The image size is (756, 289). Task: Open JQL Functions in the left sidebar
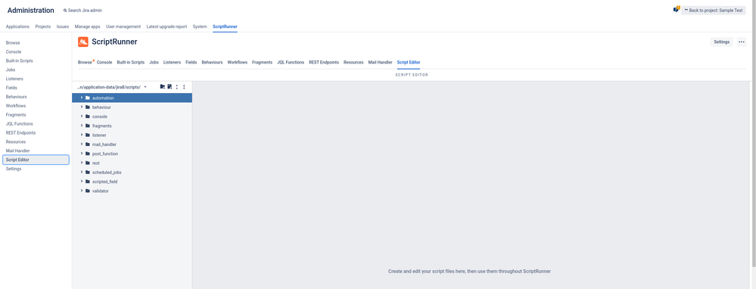click(19, 124)
